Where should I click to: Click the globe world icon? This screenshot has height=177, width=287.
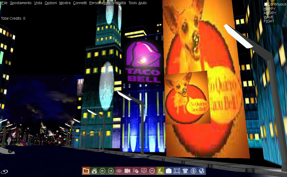(202, 171)
